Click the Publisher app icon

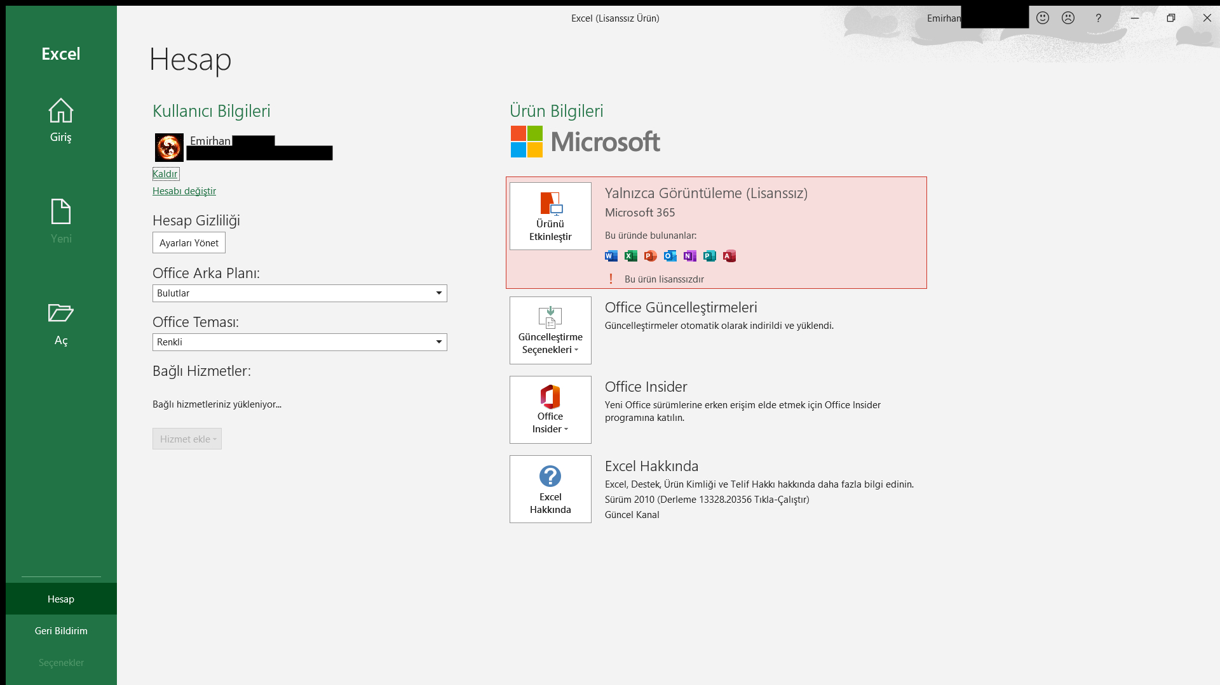[710, 256]
